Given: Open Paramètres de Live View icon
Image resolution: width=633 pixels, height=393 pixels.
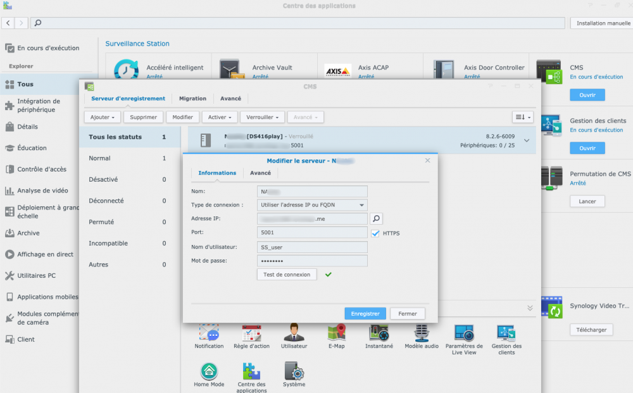Looking at the screenshot, I should point(464,333).
